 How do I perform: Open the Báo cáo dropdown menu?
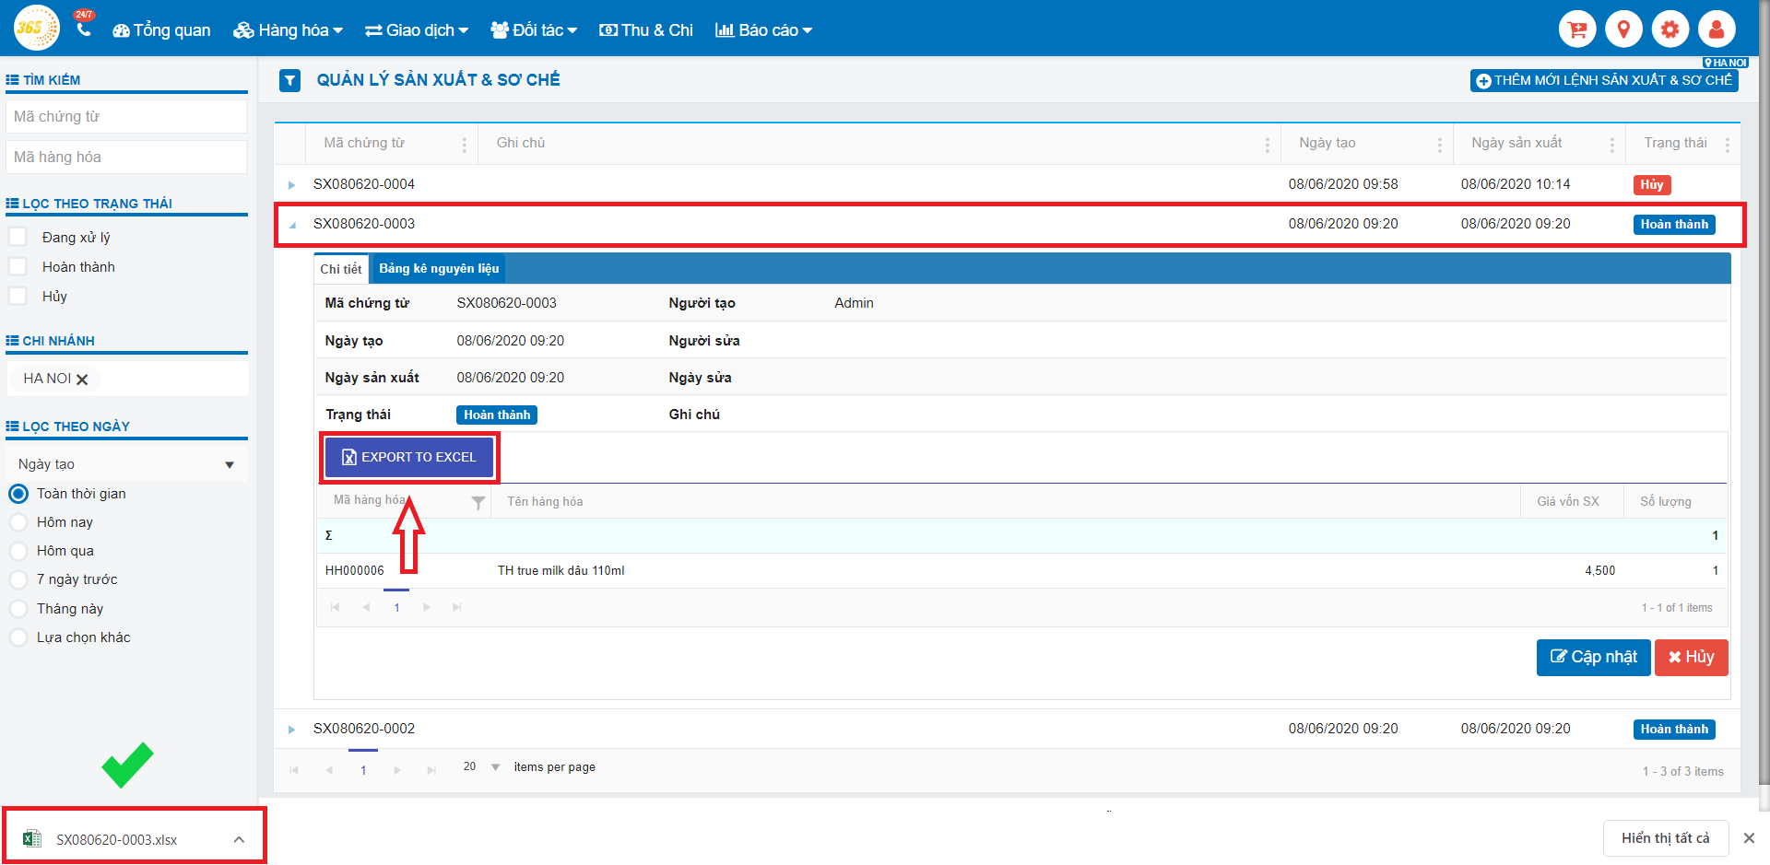pos(764,30)
